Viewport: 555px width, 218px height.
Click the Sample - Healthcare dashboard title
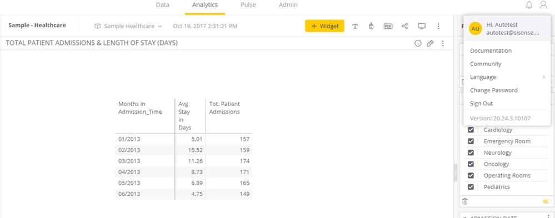37,26
